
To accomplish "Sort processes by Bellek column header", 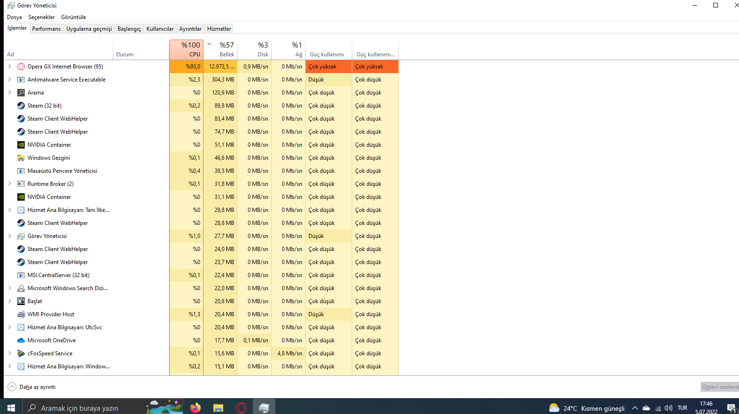I will [x=220, y=50].
